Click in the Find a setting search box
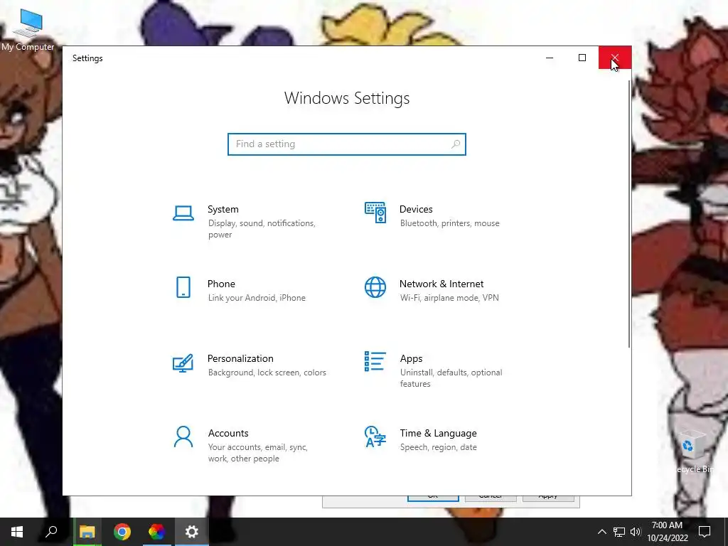This screenshot has width=728, height=546. tap(347, 144)
